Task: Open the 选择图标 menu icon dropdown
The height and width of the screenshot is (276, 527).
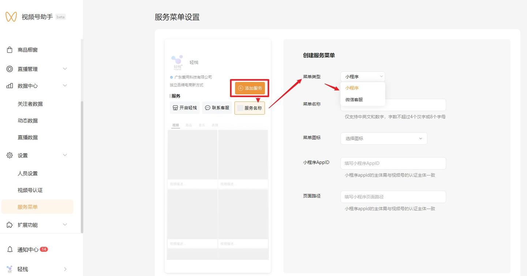Action: click(x=384, y=139)
